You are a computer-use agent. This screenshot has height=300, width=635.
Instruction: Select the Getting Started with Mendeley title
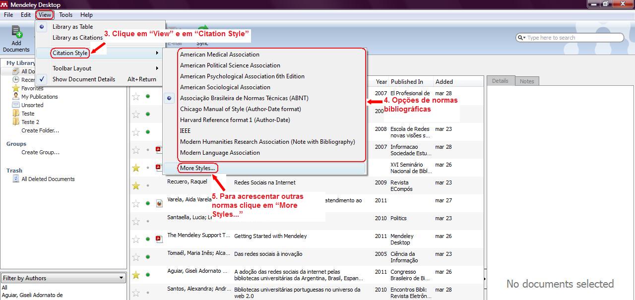click(x=270, y=236)
